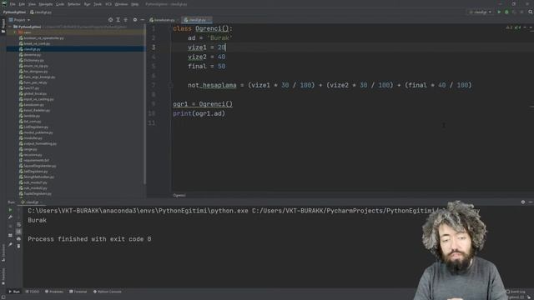This screenshot has height=300, width=534.
Task: Open the run configuration dropdown at the top right
Action: [x=481, y=12]
